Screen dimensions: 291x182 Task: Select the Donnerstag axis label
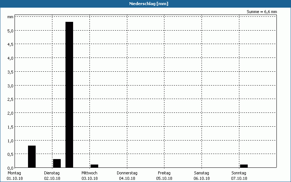pos(127,173)
